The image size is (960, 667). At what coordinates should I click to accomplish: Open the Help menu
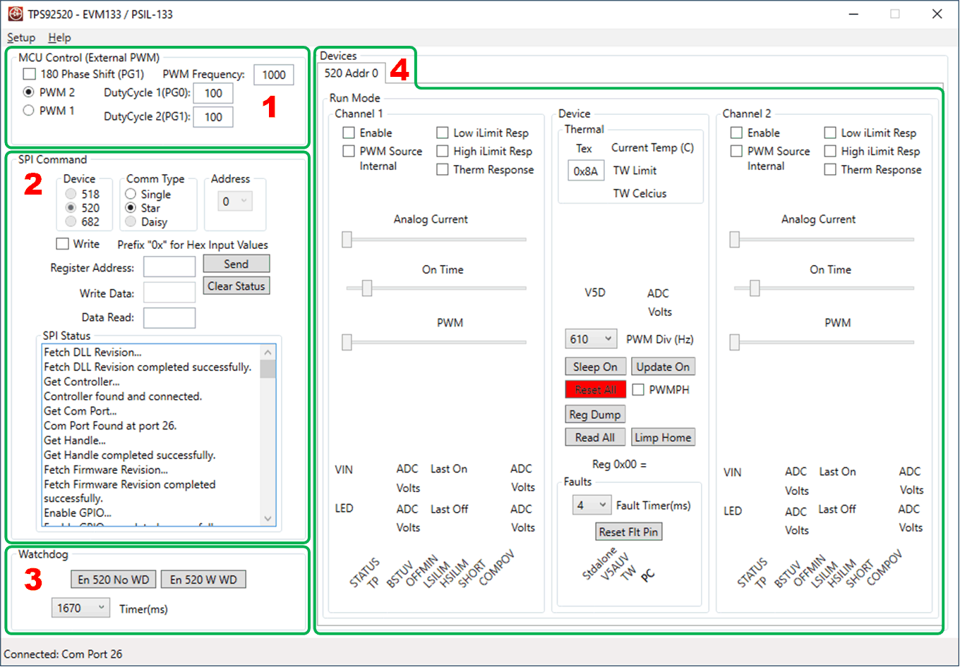coord(59,37)
